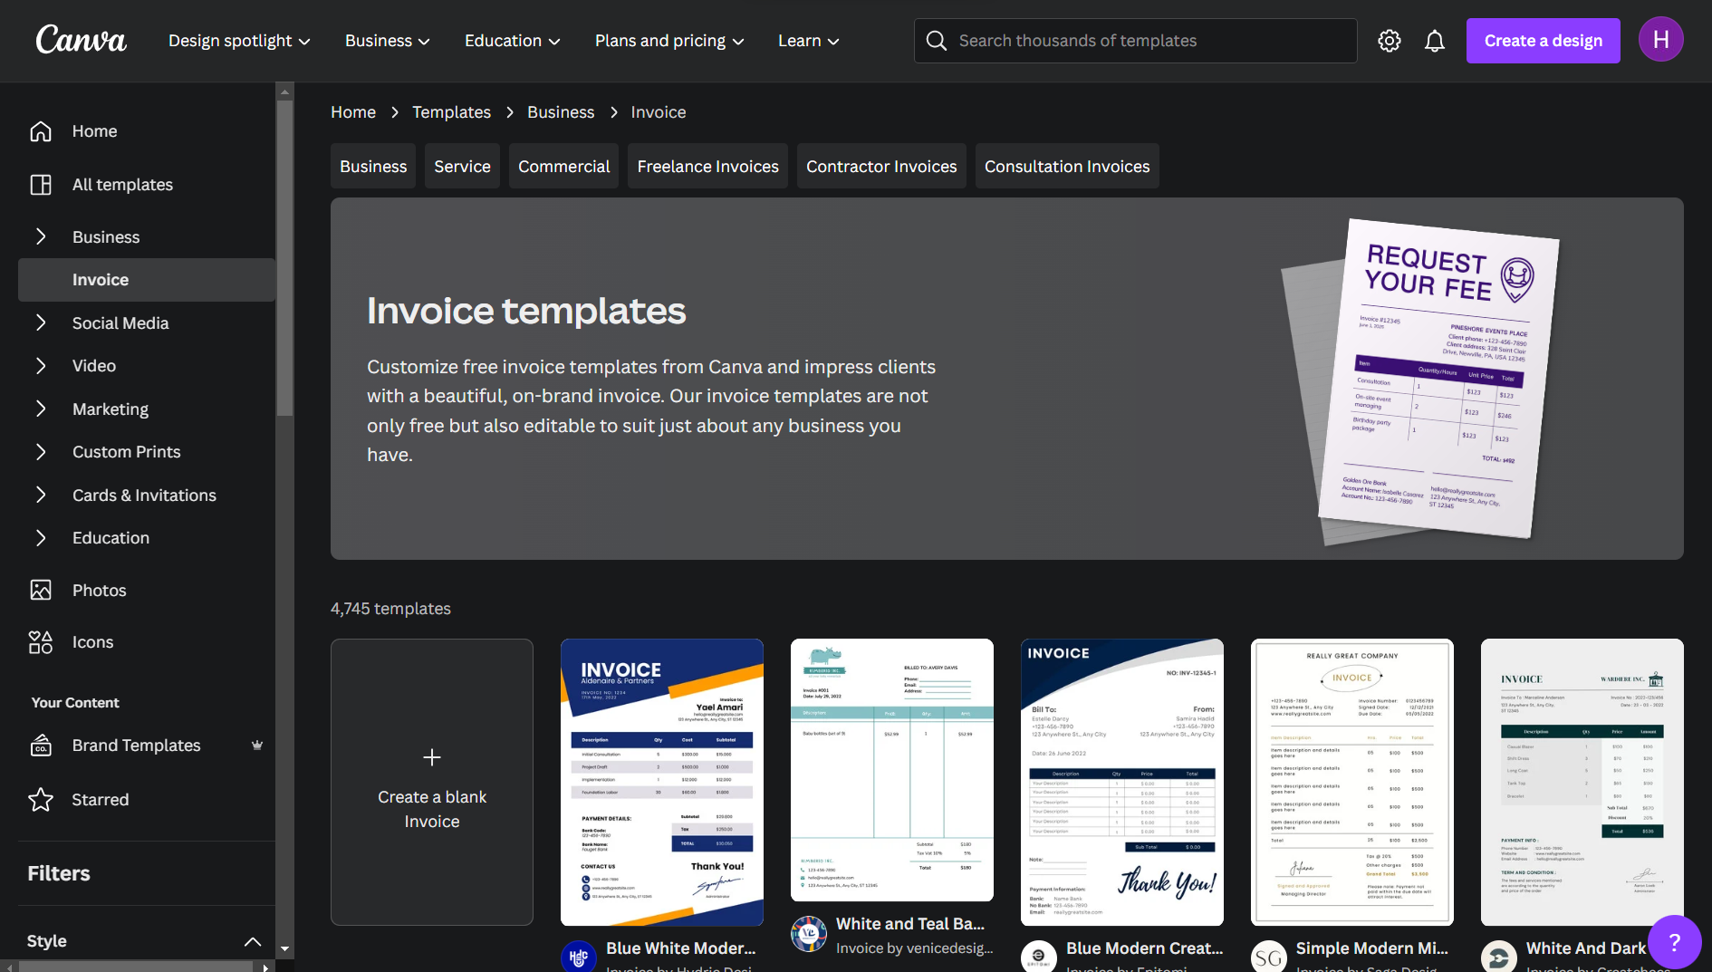
Task: Open the H profile avatar
Action: 1660,40
